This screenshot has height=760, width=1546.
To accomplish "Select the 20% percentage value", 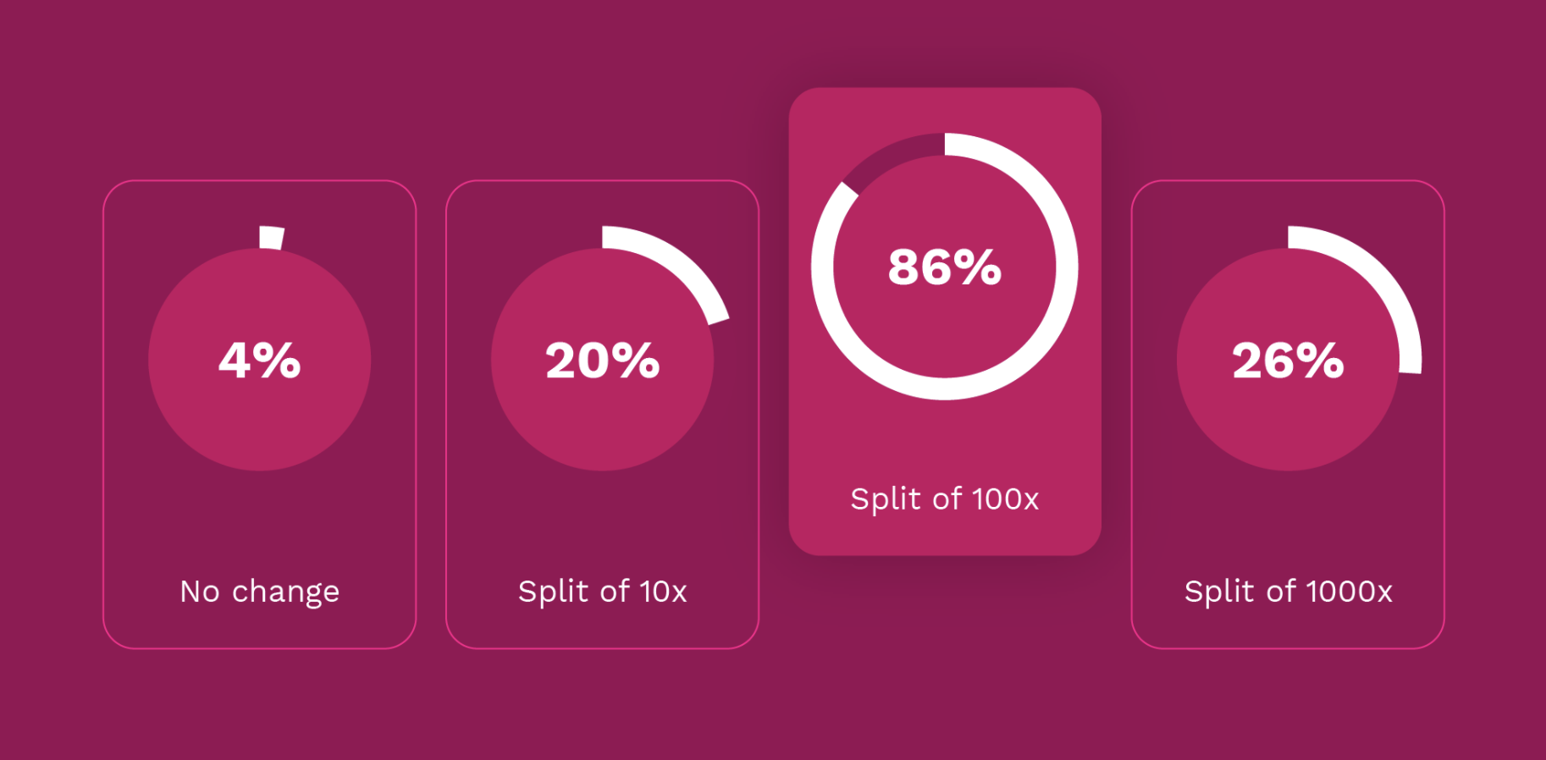I will pyautogui.click(x=602, y=361).
